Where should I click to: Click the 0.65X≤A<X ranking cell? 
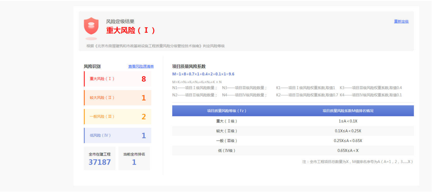click(348, 151)
